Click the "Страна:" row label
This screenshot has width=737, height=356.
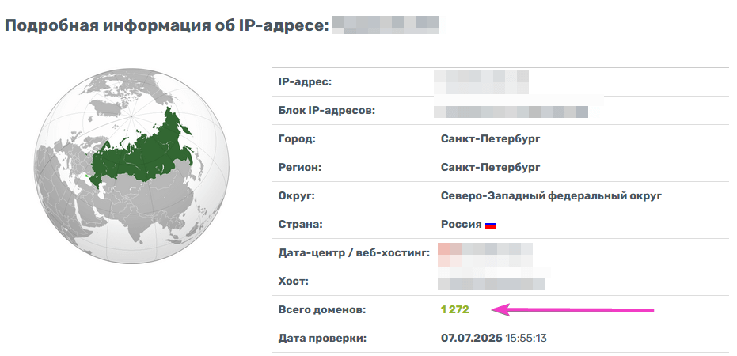click(x=300, y=224)
